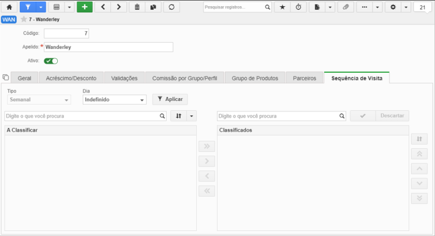Move all items to Classificados with double arrow
This screenshot has height=236, width=435.
coord(207,146)
